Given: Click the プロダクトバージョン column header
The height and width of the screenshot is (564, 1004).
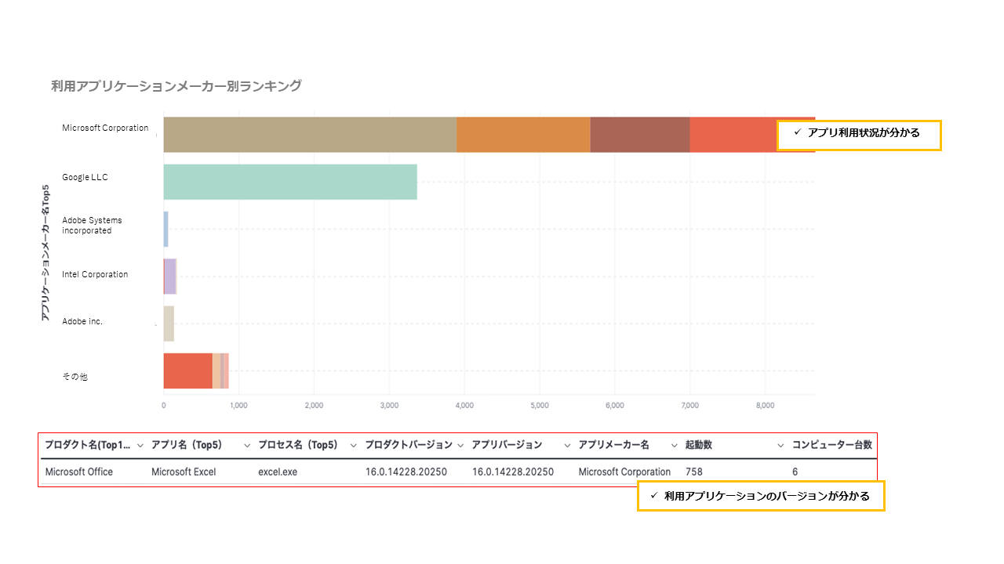Looking at the screenshot, I should coord(409,445).
